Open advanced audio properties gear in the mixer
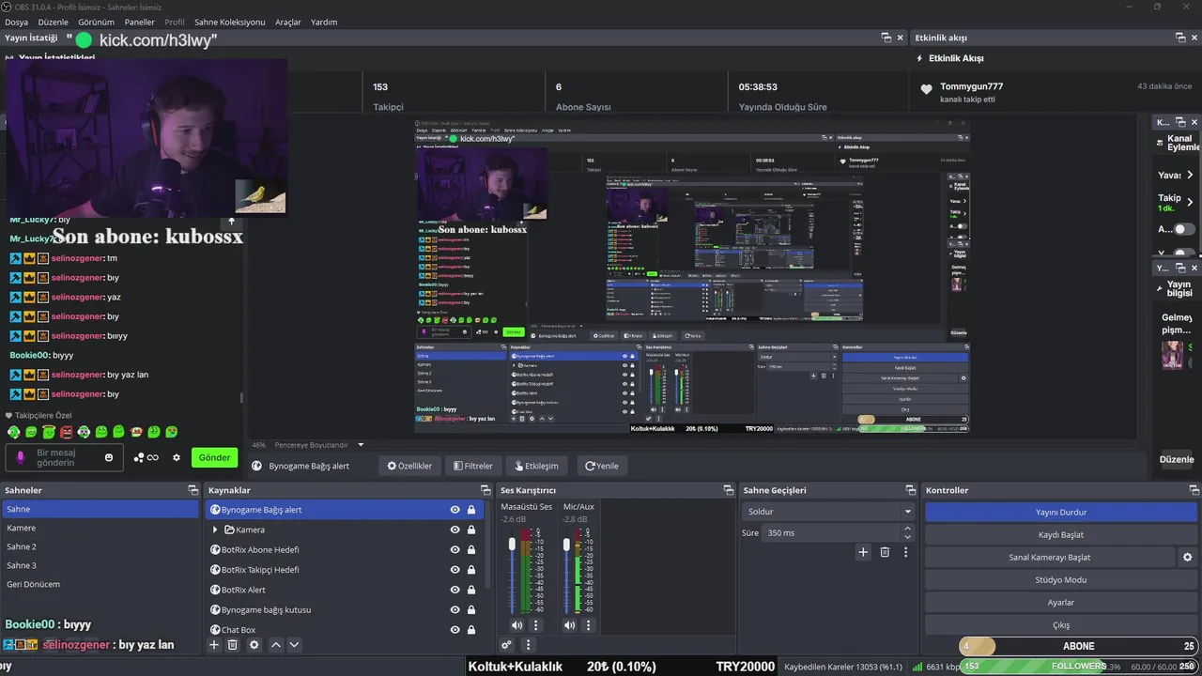The width and height of the screenshot is (1202, 676). coord(506,645)
